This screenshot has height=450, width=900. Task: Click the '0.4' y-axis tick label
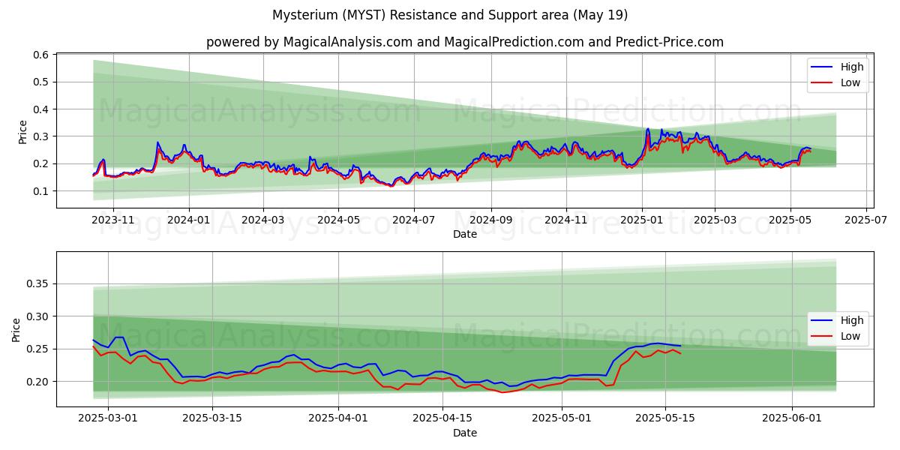tap(40, 109)
